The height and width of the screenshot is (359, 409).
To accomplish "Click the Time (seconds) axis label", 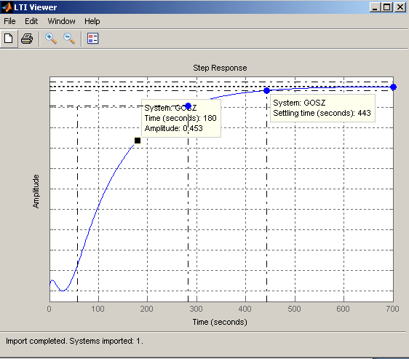I will pyautogui.click(x=220, y=322).
